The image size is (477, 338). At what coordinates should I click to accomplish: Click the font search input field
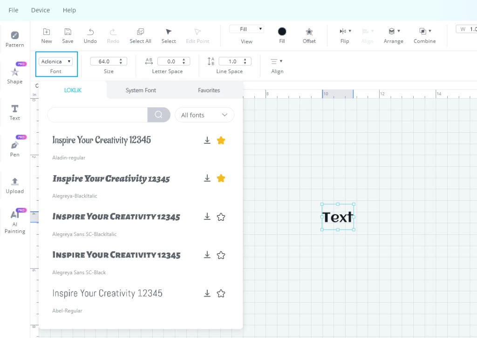tap(97, 115)
